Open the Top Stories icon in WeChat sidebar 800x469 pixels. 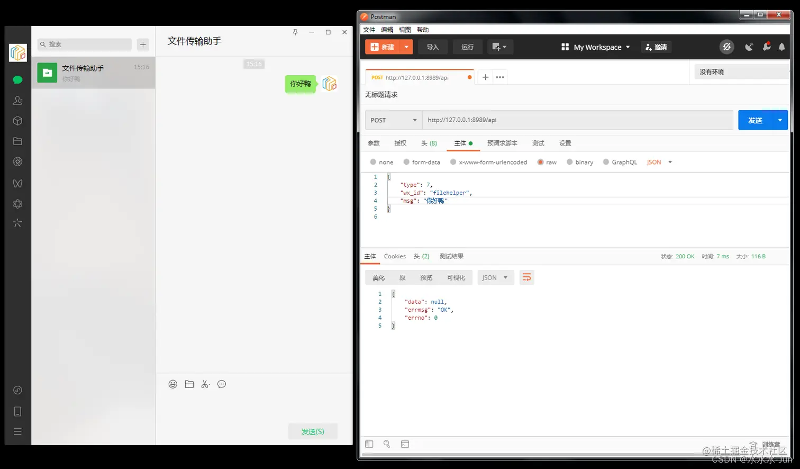17,204
